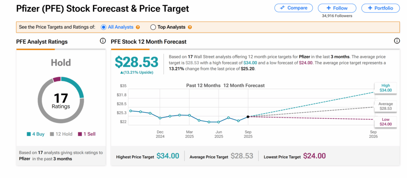Click the Average $28.53 forecast tag
The height and width of the screenshot is (178, 407).
pyautogui.click(x=386, y=106)
